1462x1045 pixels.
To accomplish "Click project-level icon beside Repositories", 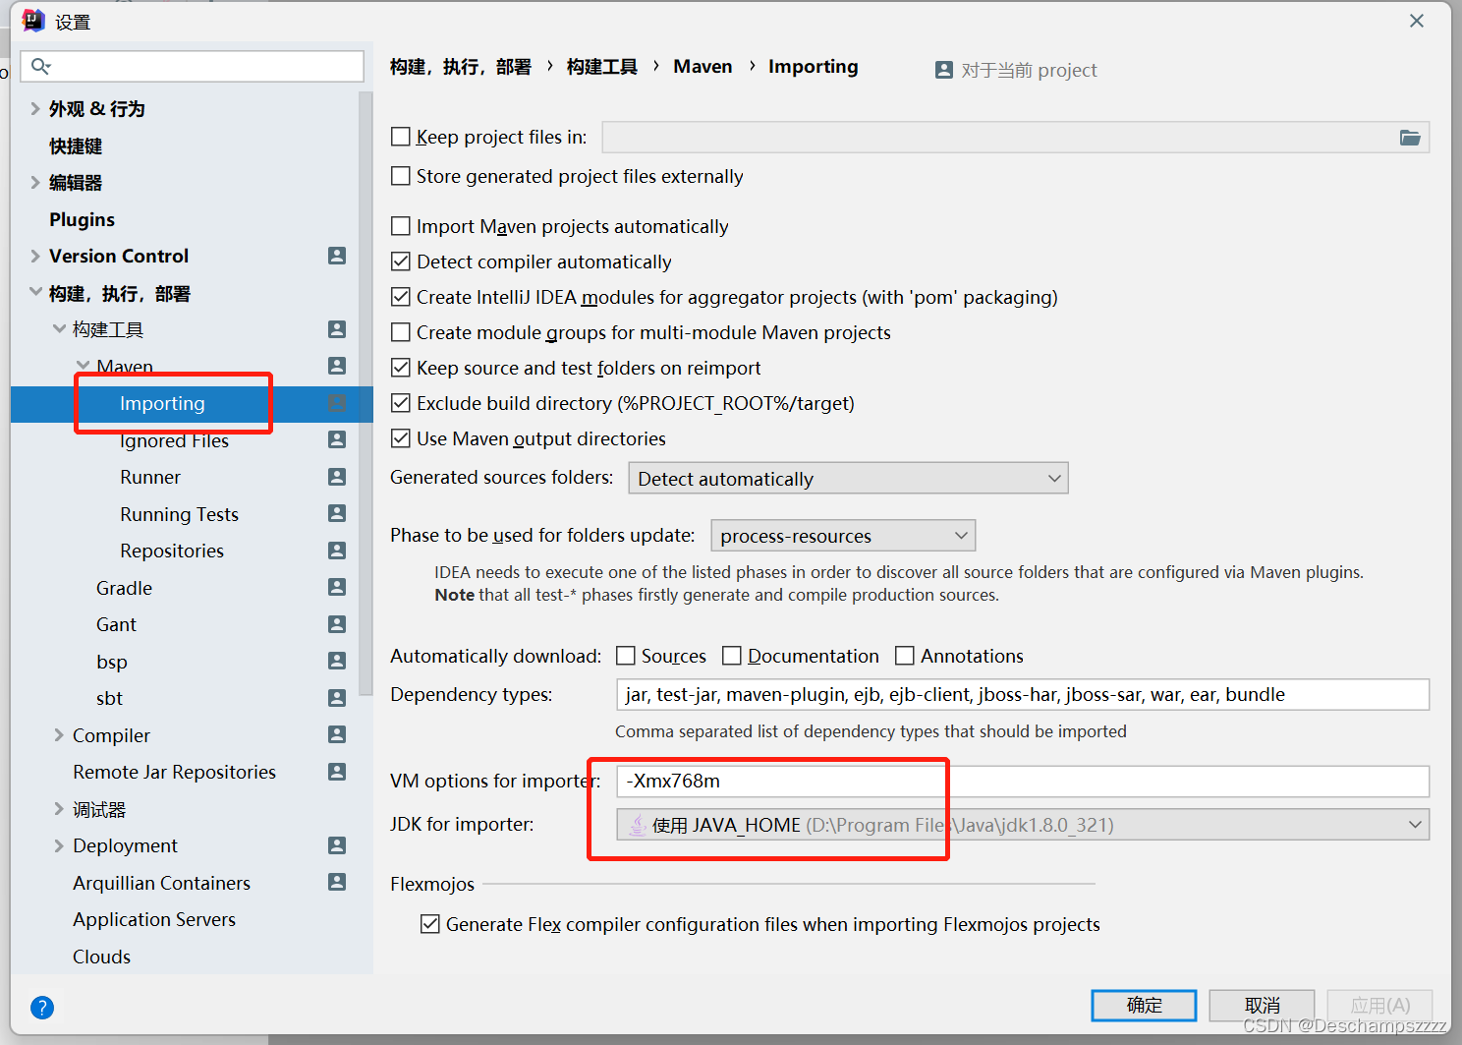I will (x=337, y=551).
